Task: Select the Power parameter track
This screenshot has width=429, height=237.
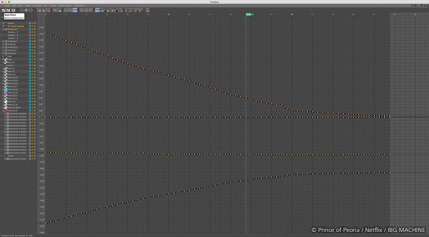Action: tap(10, 156)
